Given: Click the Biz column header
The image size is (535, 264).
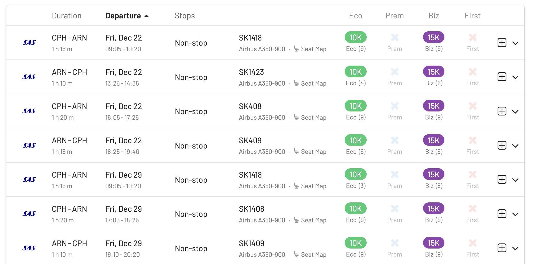Looking at the screenshot, I should [433, 16].
